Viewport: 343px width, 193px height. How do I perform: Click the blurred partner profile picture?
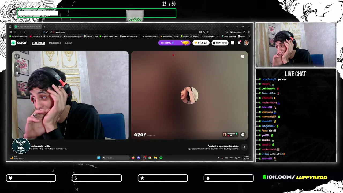click(189, 95)
